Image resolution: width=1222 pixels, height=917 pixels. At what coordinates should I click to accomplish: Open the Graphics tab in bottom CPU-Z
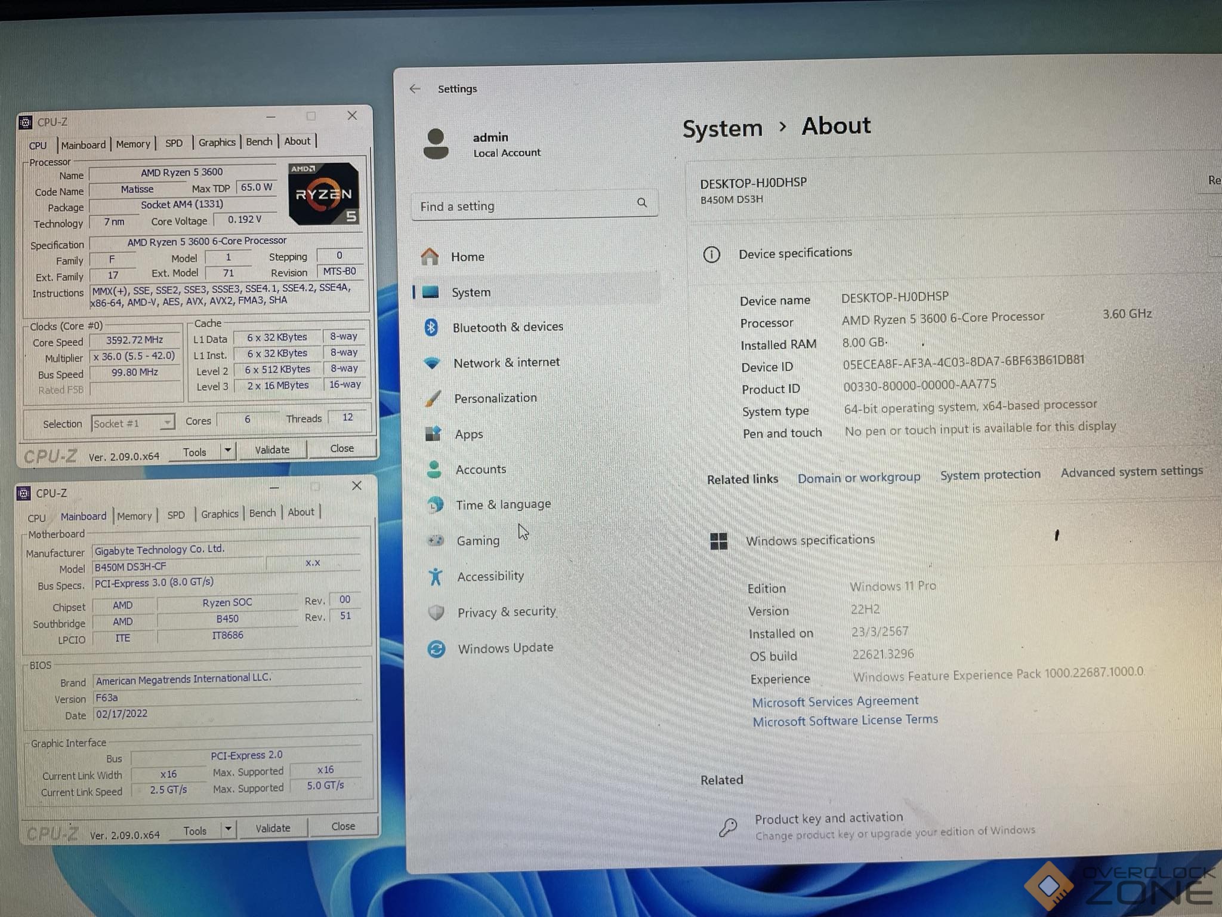[x=219, y=514]
